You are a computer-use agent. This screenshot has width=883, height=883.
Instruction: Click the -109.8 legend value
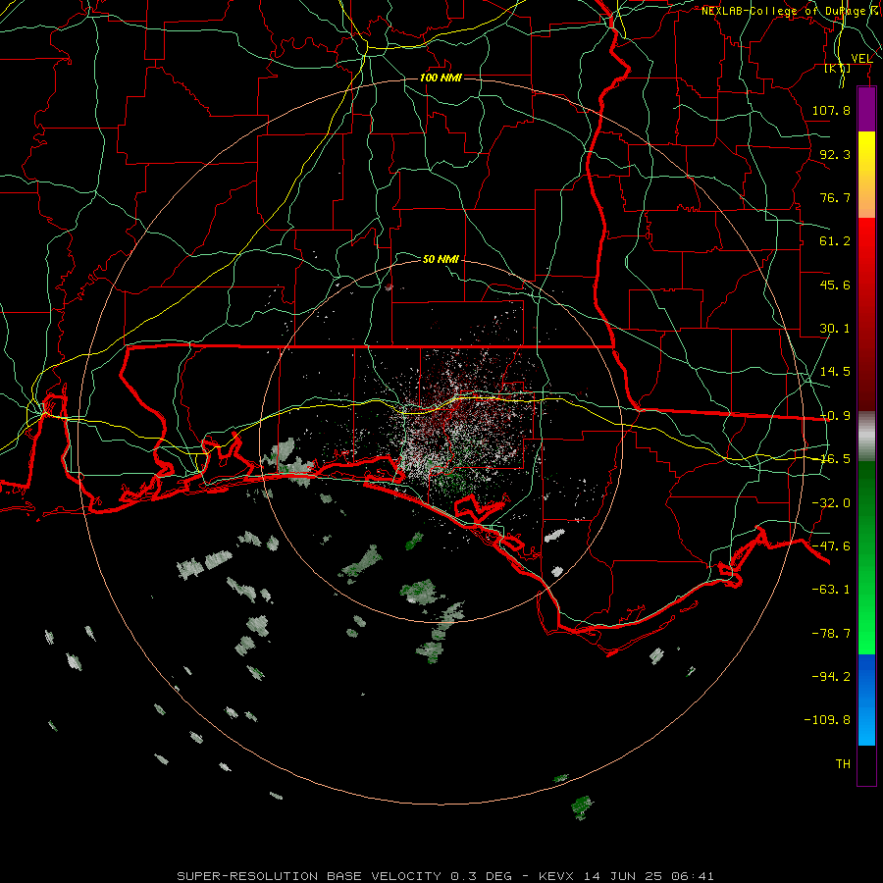pos(827,720)
